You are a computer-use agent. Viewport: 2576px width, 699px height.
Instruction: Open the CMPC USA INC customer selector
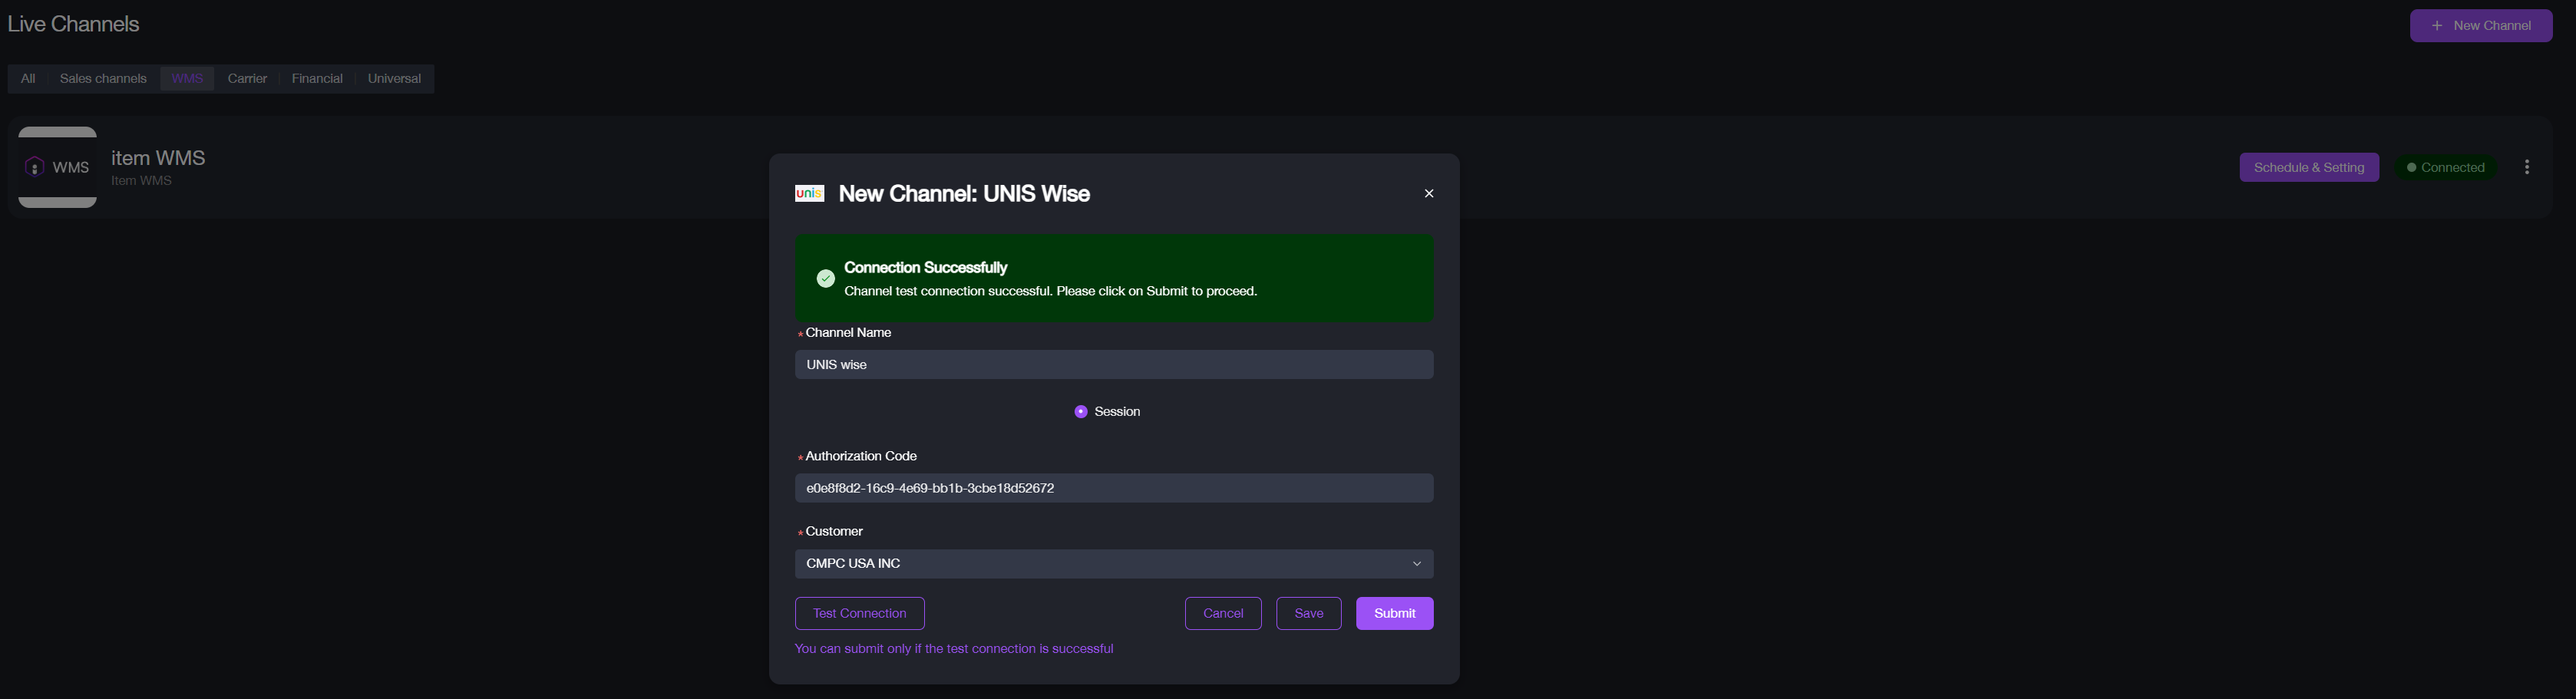click(1100, 564)
